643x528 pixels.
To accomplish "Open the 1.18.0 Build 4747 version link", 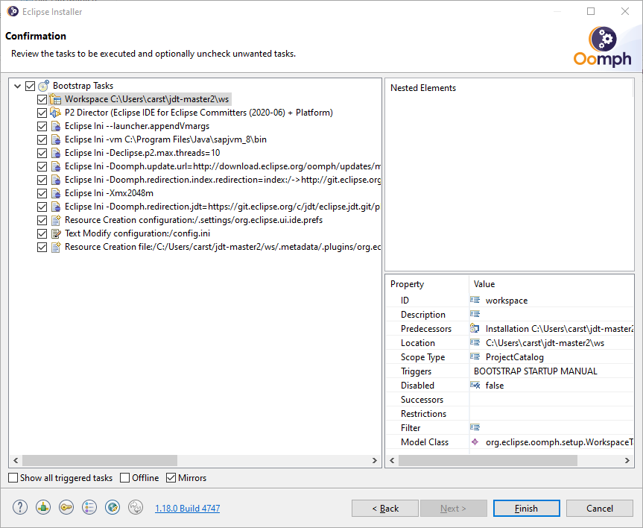I will [x=188, y=509].
